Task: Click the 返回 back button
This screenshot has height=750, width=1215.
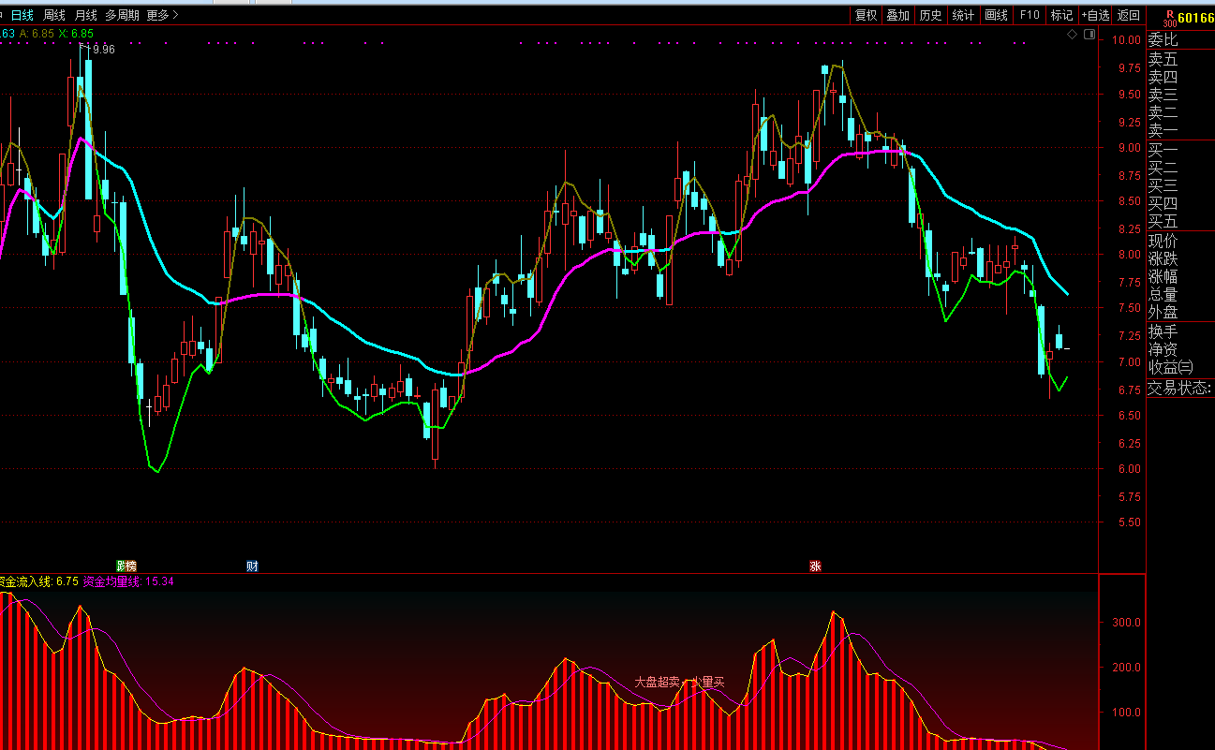Action: (x=1129, y=15)
